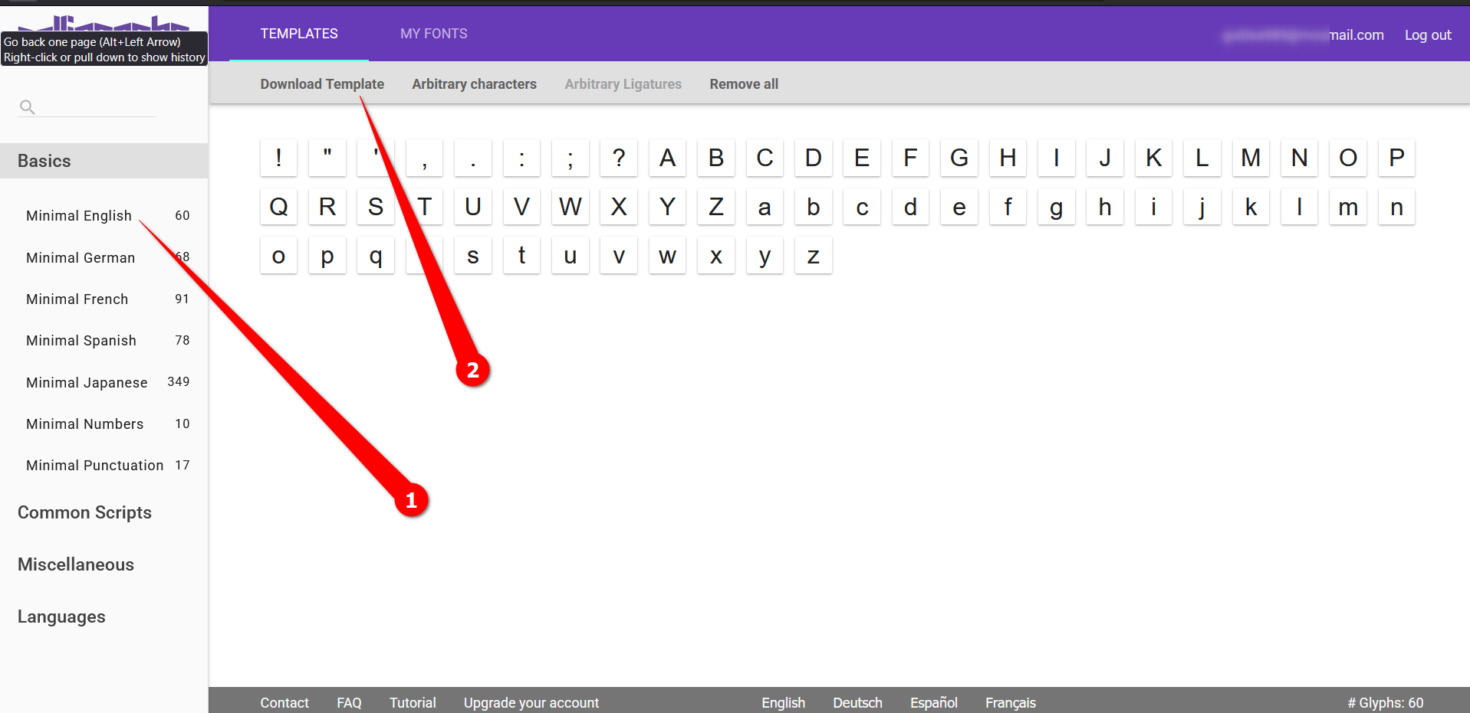Open Arbitrary characters option
The image size is (1470, 713).
[474, 84]
